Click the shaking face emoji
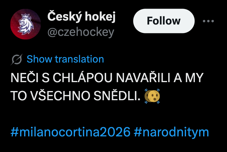 tap(152, 96)
